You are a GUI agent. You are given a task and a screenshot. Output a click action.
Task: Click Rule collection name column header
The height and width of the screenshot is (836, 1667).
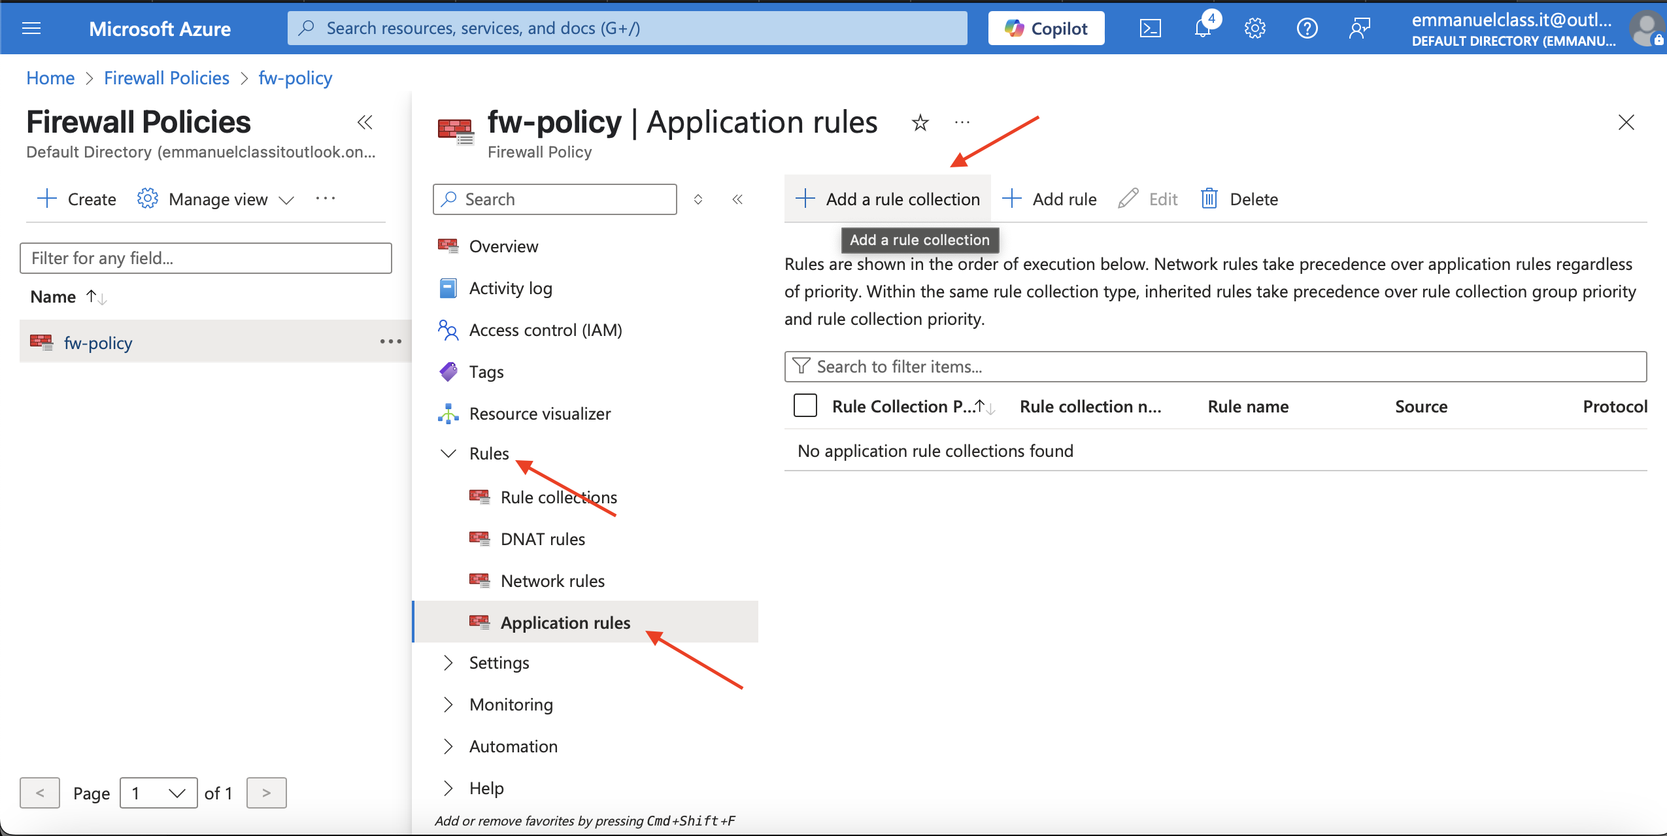(1090, 407)
